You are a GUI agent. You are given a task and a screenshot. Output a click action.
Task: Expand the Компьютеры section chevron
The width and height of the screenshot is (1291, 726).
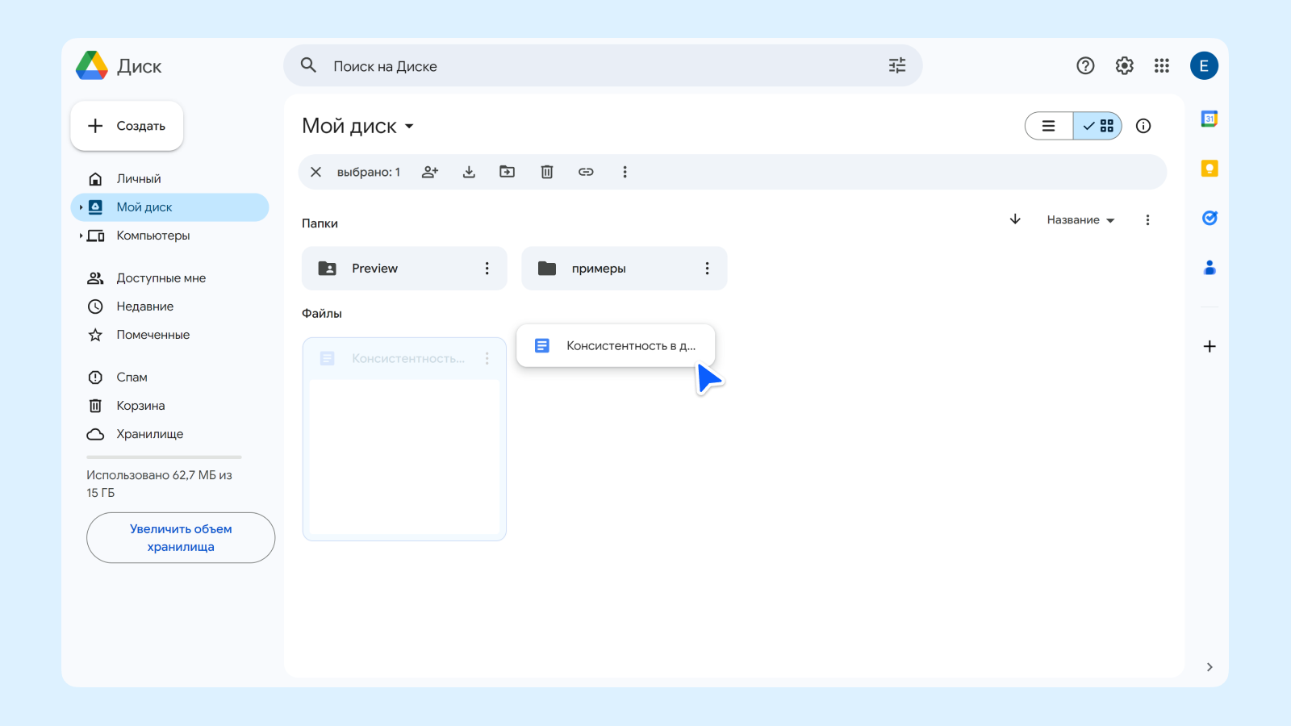[x=81, y=236]
